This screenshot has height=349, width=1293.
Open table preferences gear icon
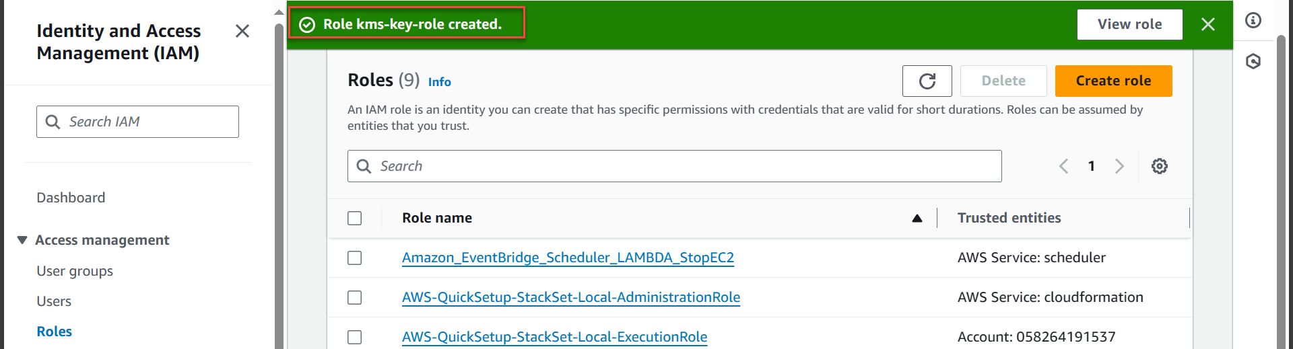pos(1159,166)
